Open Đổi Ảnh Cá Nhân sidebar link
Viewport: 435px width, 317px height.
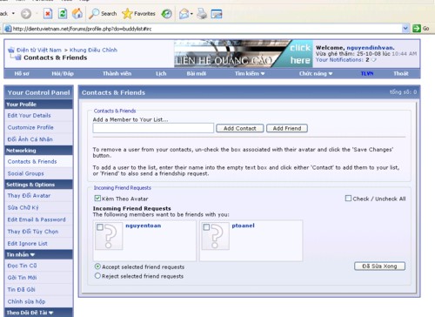click(x=30, y=139)
